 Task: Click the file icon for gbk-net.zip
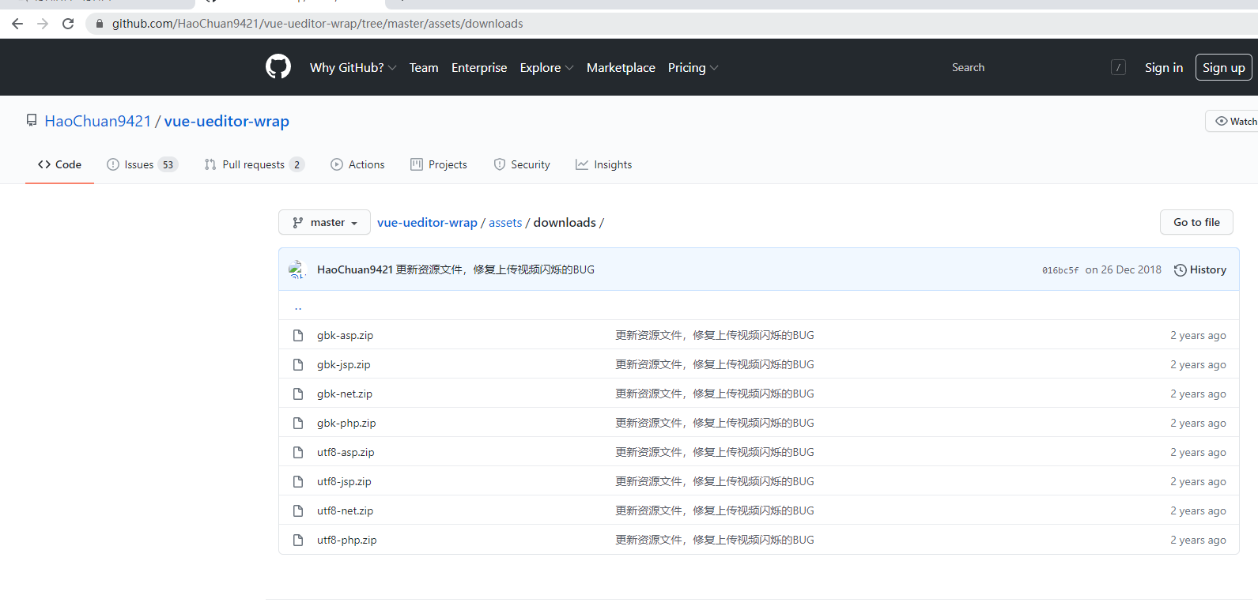298,394
